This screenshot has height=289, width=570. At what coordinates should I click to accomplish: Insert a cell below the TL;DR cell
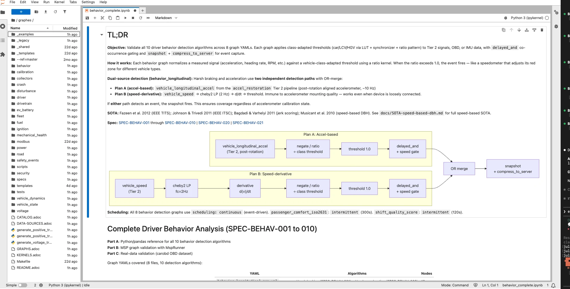[534, 30]
